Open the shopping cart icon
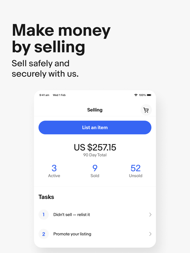The image size is (190, 253). 146,110
